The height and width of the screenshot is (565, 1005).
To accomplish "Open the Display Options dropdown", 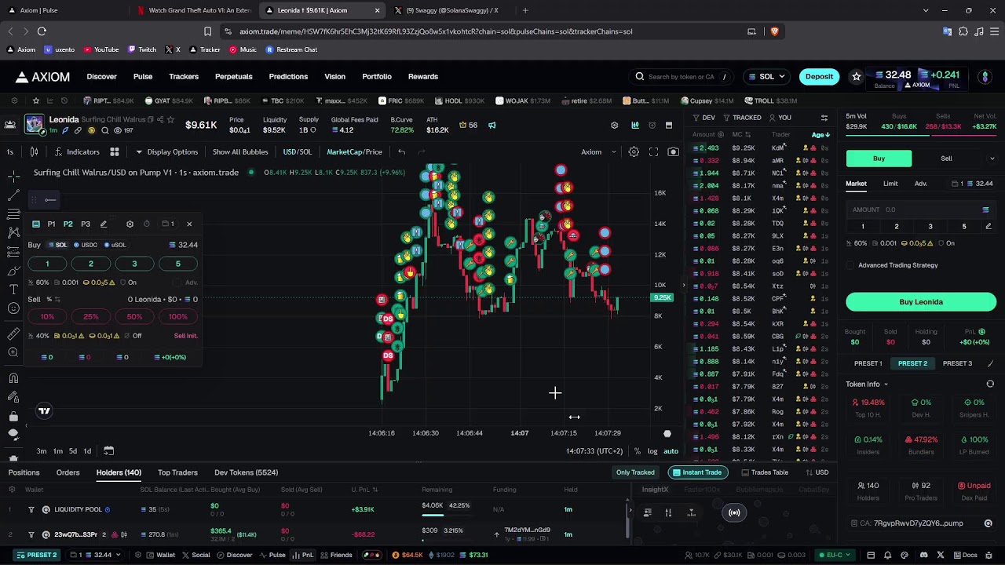I will [x=167, y=151].
